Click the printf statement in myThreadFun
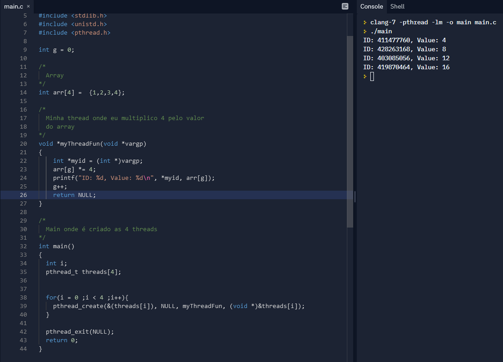The width and height of the screenshot is (503, 362). tap(134, 178)
